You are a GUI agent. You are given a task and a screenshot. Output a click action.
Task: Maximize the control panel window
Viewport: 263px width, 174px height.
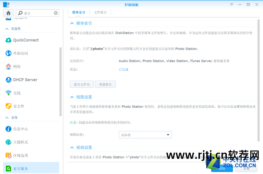(248, 5)
